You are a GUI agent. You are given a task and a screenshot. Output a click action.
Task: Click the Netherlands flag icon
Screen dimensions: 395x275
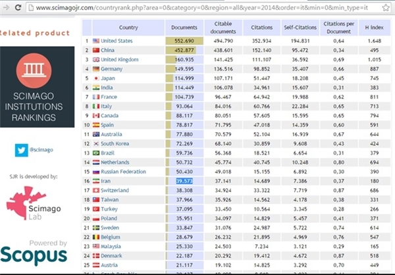(x=96, y=162)
